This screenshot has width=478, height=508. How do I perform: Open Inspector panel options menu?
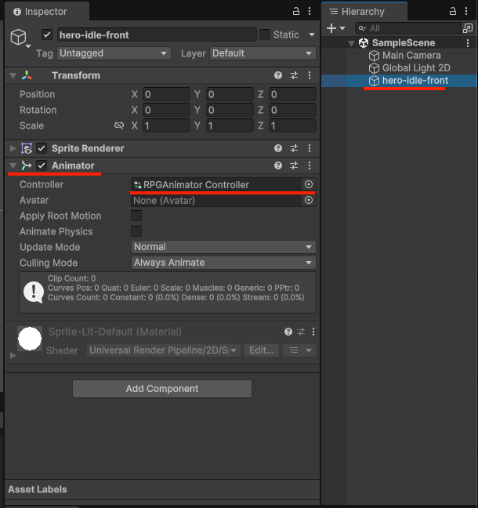coord(310,11)
